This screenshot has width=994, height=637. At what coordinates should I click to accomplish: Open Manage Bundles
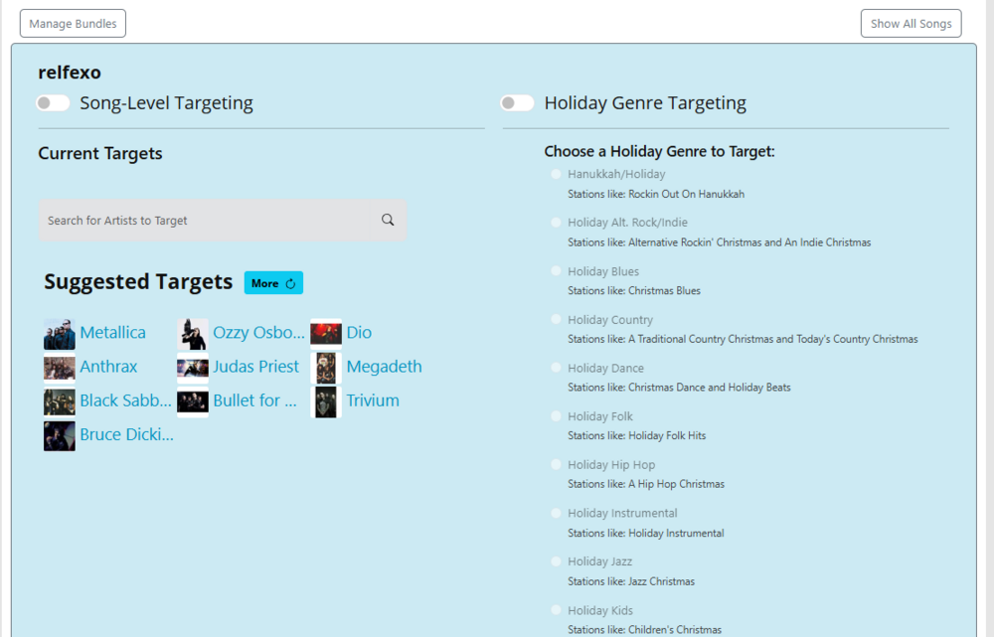73,24
